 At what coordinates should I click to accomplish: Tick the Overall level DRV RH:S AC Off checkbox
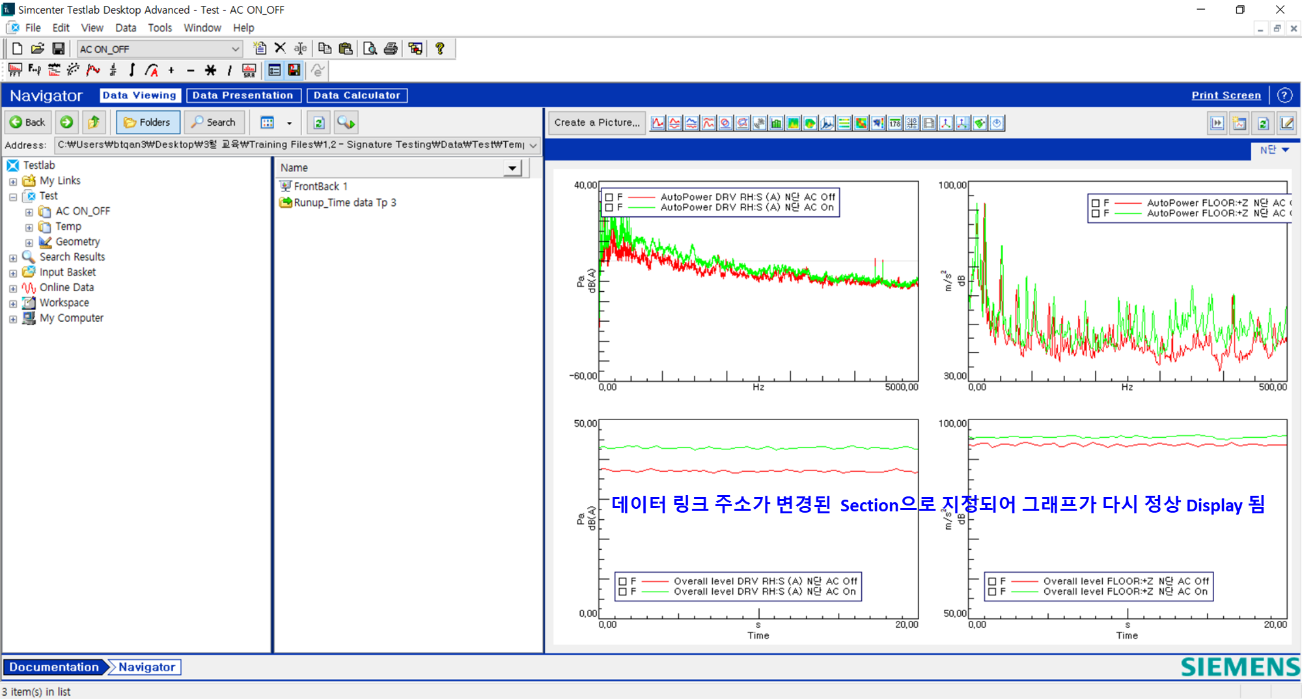(623, 581)
